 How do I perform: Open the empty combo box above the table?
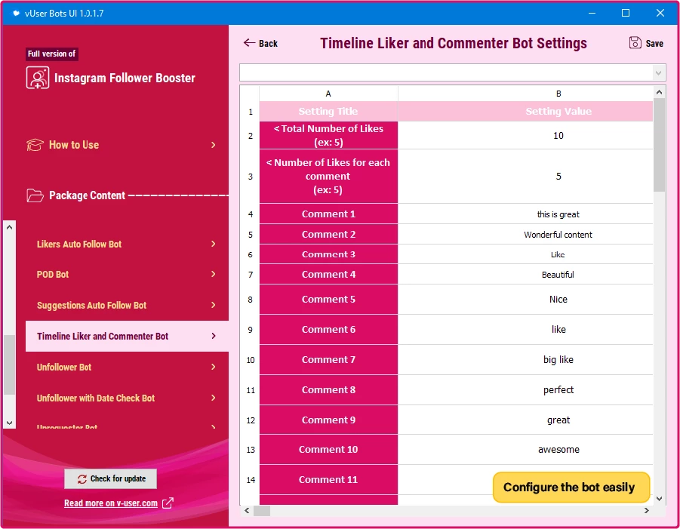(452, 73)
